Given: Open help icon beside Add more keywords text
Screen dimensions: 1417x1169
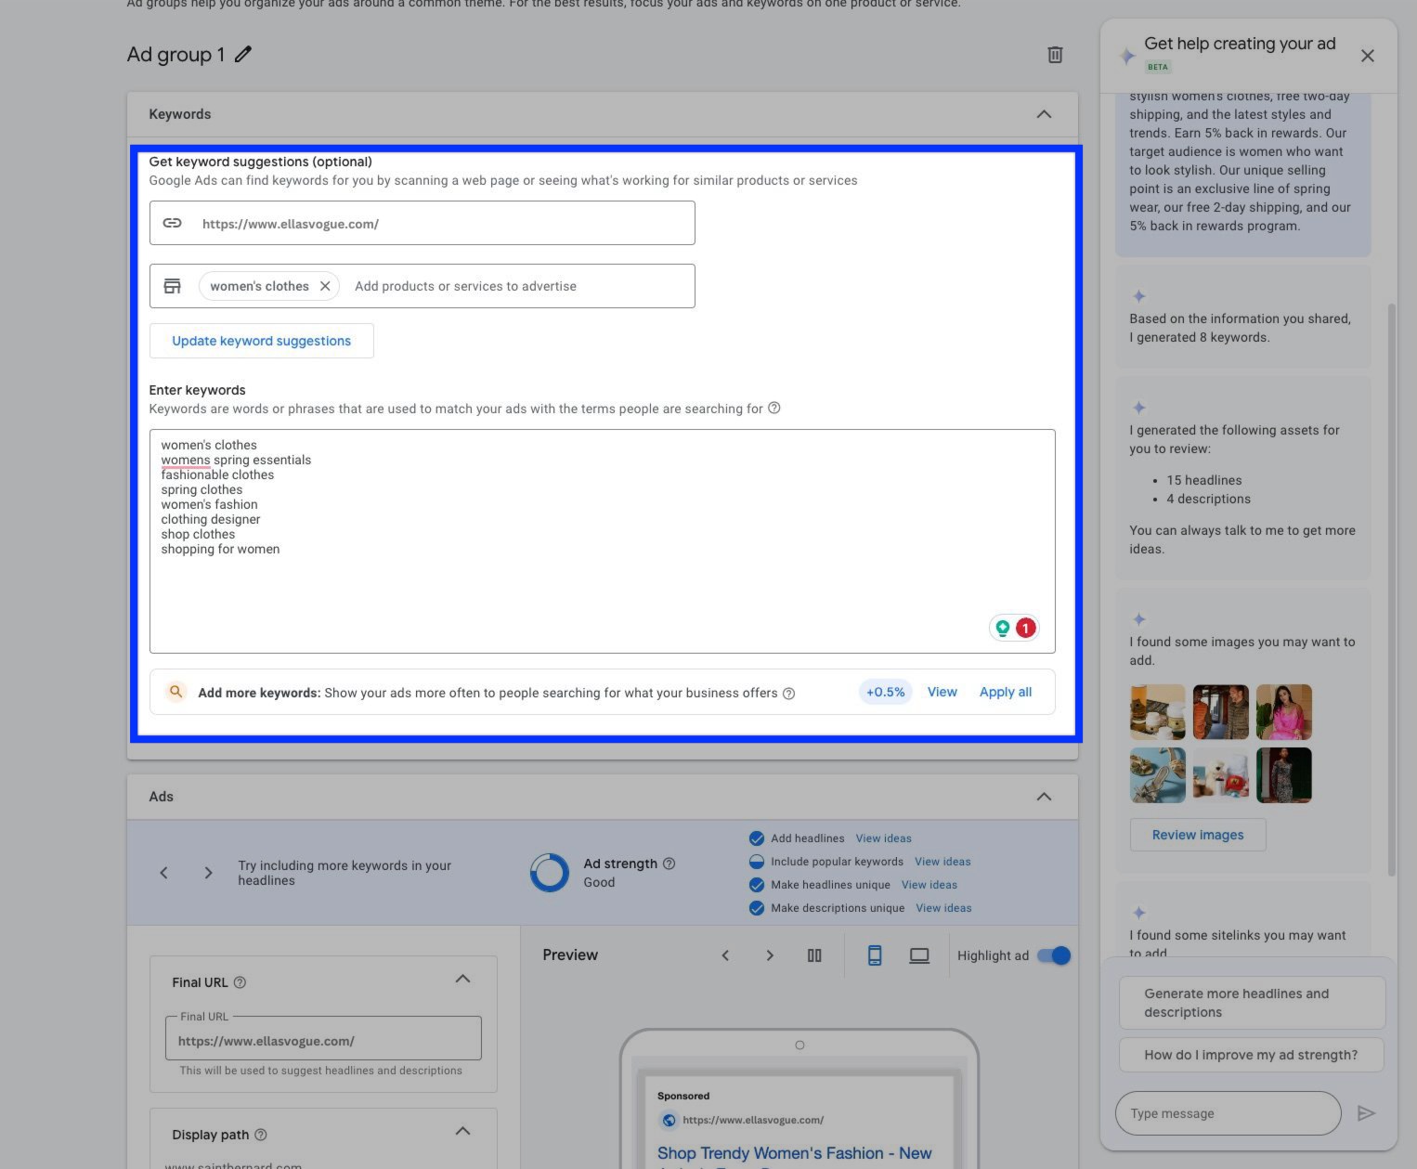Looking at the screenshot, I should (x=788, y=694).
